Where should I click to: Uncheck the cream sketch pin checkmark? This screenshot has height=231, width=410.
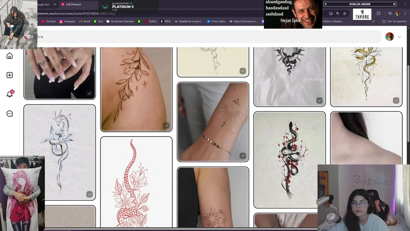(x=243, y=71)
